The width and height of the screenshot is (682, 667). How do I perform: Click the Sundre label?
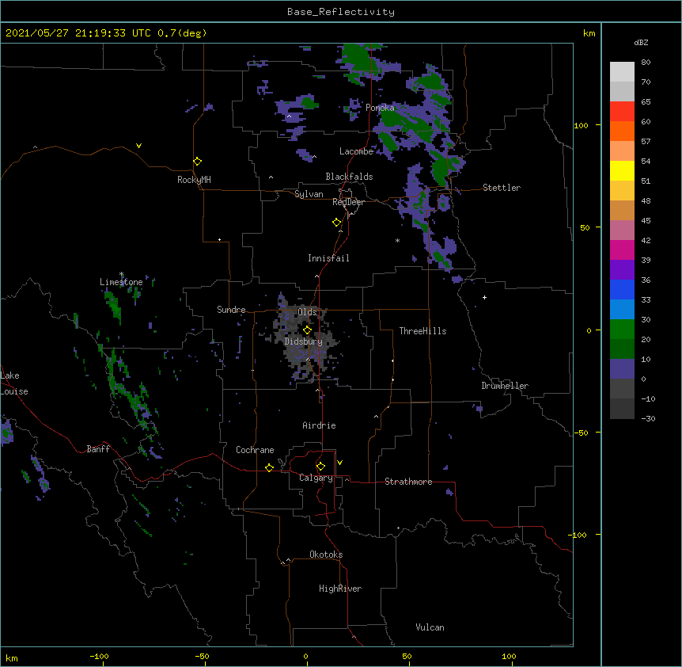pos(231,310)
